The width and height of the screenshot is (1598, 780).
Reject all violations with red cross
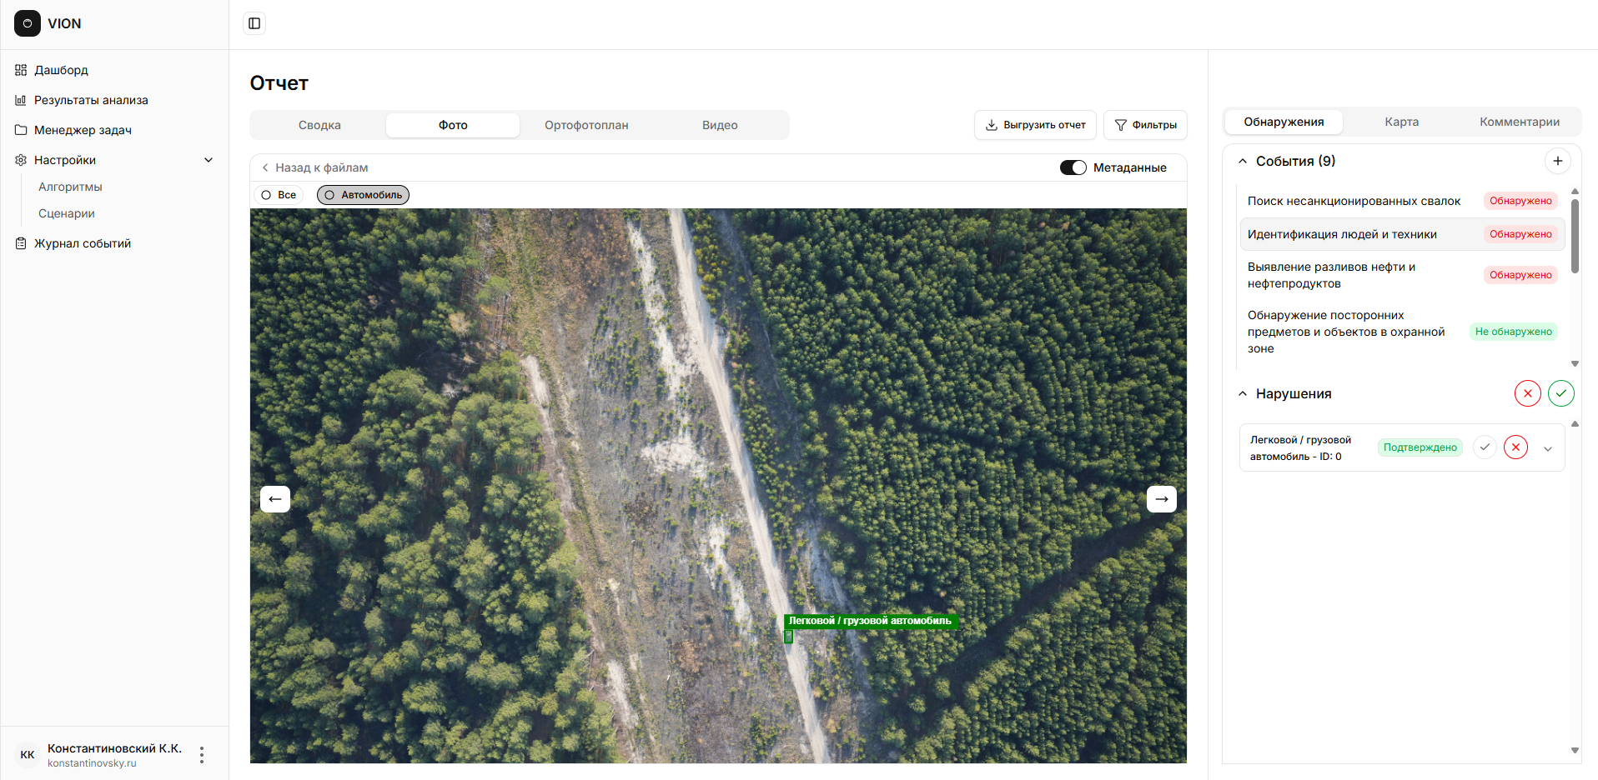(1527, 393)
